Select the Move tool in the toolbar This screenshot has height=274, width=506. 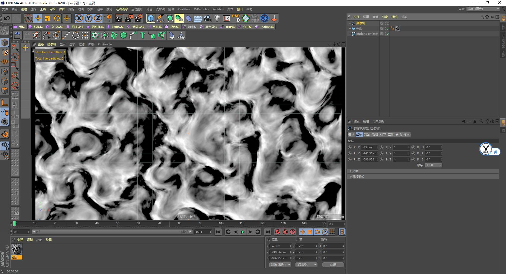click(38, 18)
